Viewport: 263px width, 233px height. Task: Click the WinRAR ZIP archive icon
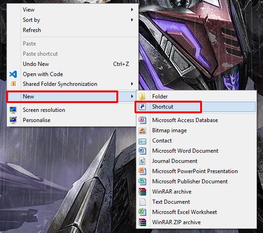(142, 222)
